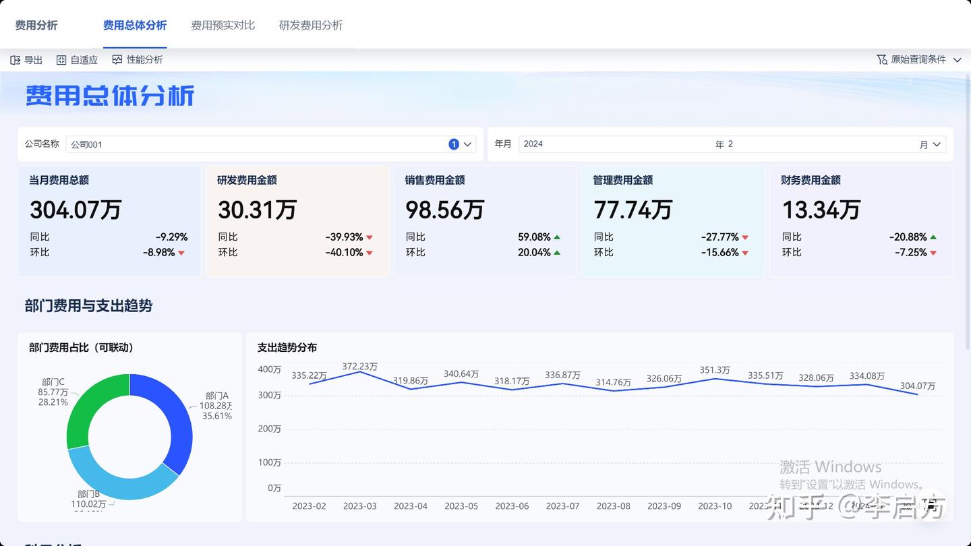This screenshot has height=546, width=971.
Task: Click the blue badge showing 1 in company selector
Action: tap(454, 144)
